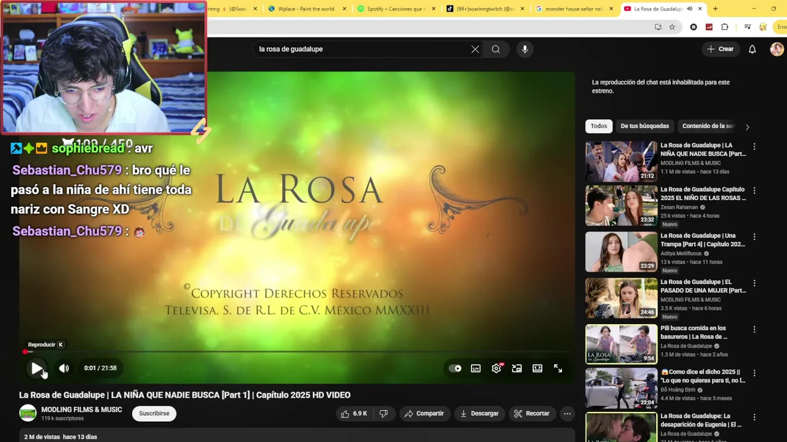Enter fullscreen with the expand arrows icon
Image resolution: width=787 pixels, height=442 pixels.
[x=558, y=368]
